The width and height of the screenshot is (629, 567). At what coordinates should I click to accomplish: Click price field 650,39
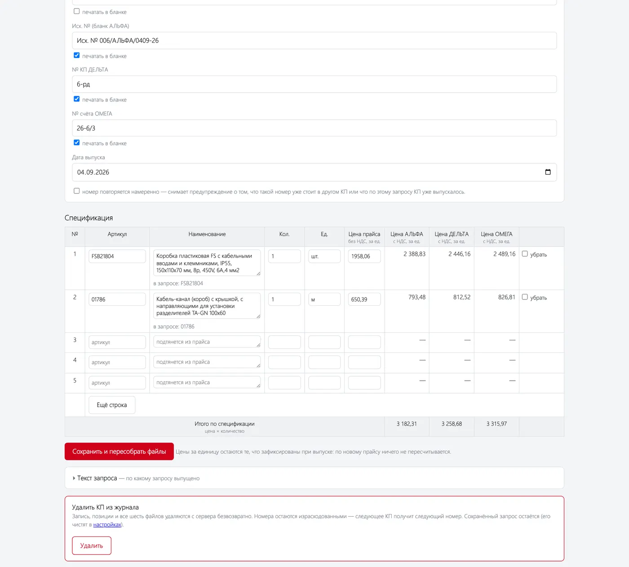point(364,299)
